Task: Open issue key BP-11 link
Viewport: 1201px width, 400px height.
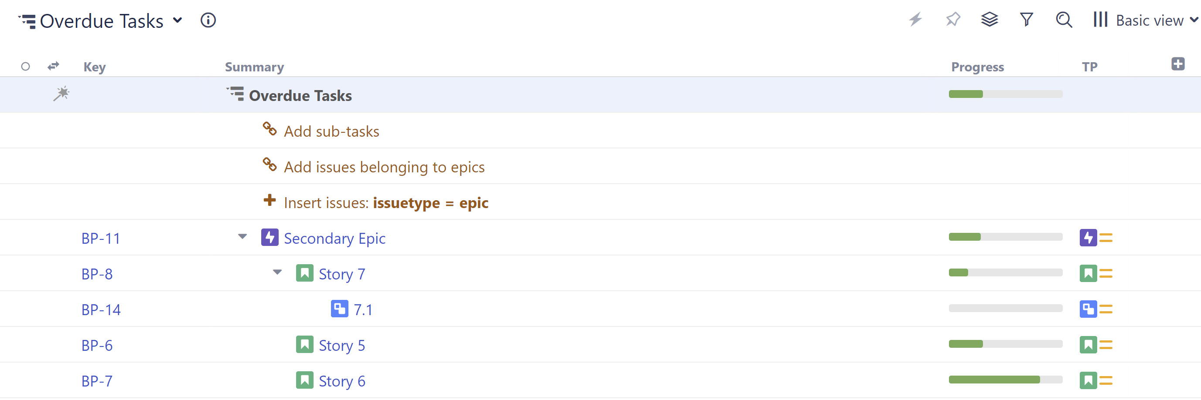Action: click(x=101, y=239)
